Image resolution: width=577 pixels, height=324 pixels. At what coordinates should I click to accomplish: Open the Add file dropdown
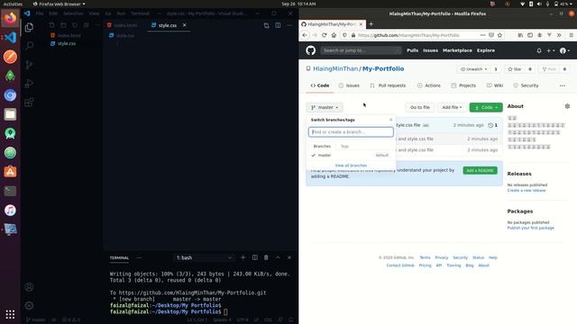[x=452, y=107]
